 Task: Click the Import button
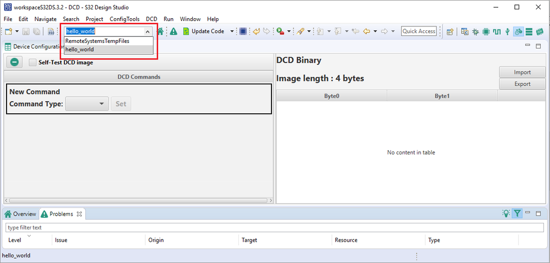tap(522, 72)
